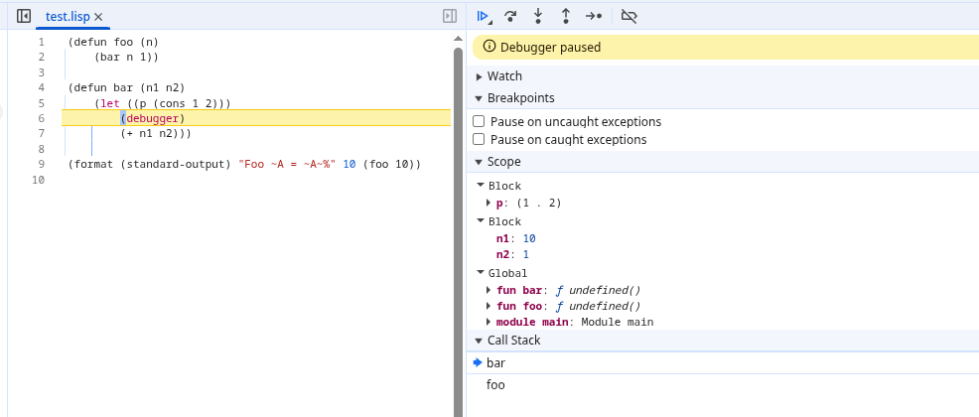
Task: Collapse the Scope section
Action: point(479,162)
